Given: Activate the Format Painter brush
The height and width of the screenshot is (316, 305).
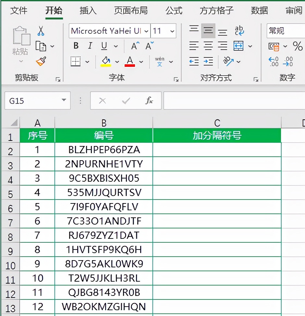Looking at the screenshot, I should pos(41,61).
